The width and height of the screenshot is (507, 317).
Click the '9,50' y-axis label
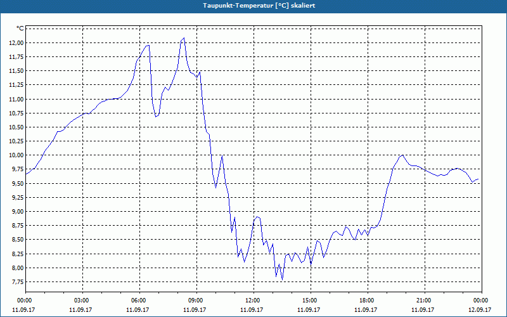[x=18, y=183]
